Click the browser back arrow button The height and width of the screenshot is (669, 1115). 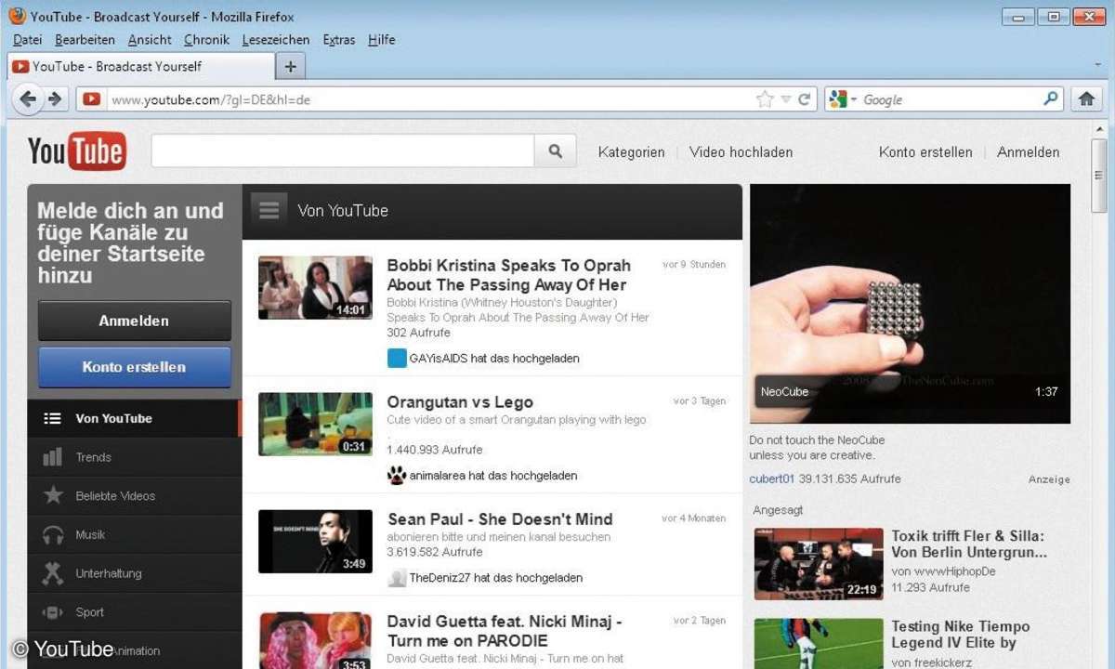click(29, 98)
